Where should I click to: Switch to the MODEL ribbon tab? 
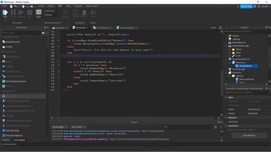pos(51,6)
